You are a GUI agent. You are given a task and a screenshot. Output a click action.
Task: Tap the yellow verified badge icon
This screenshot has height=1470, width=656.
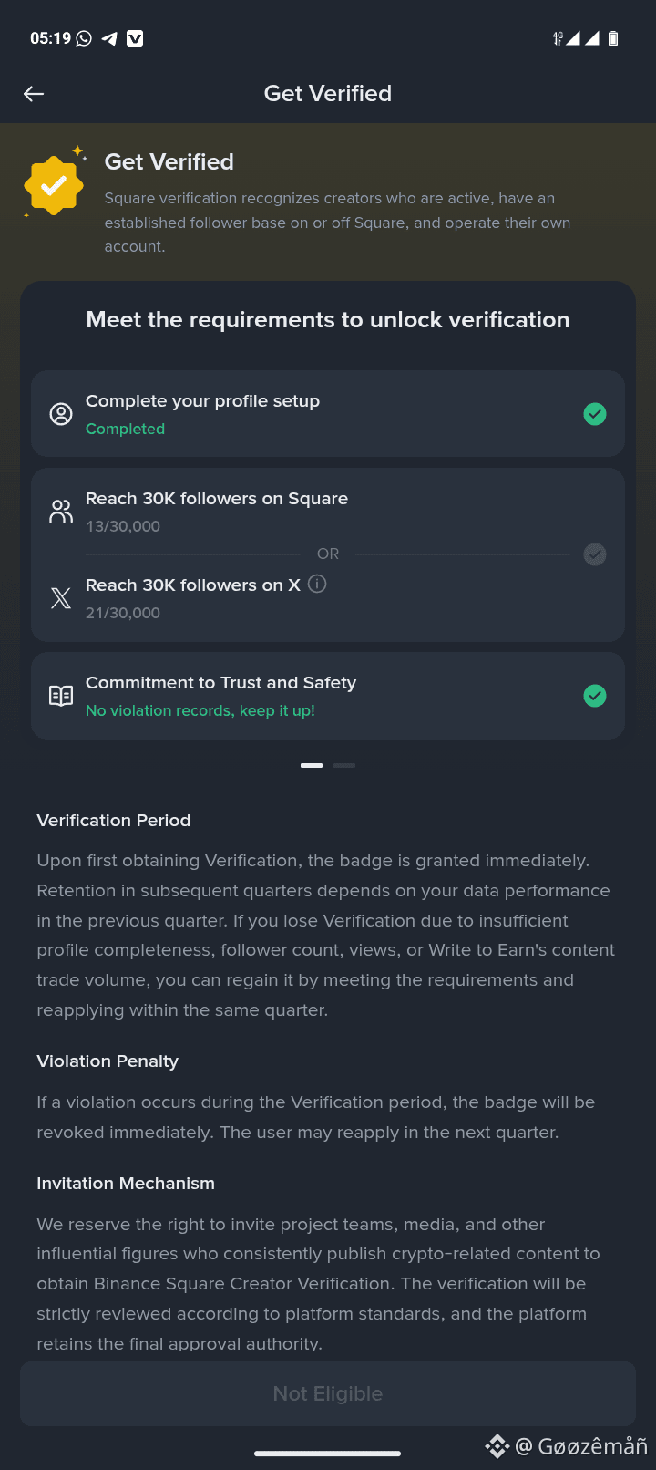coord(54,184)
